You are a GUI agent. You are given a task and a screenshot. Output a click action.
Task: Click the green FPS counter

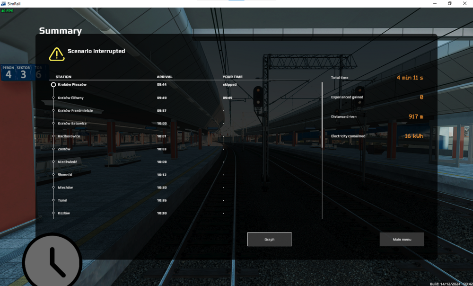click(7, 10)
